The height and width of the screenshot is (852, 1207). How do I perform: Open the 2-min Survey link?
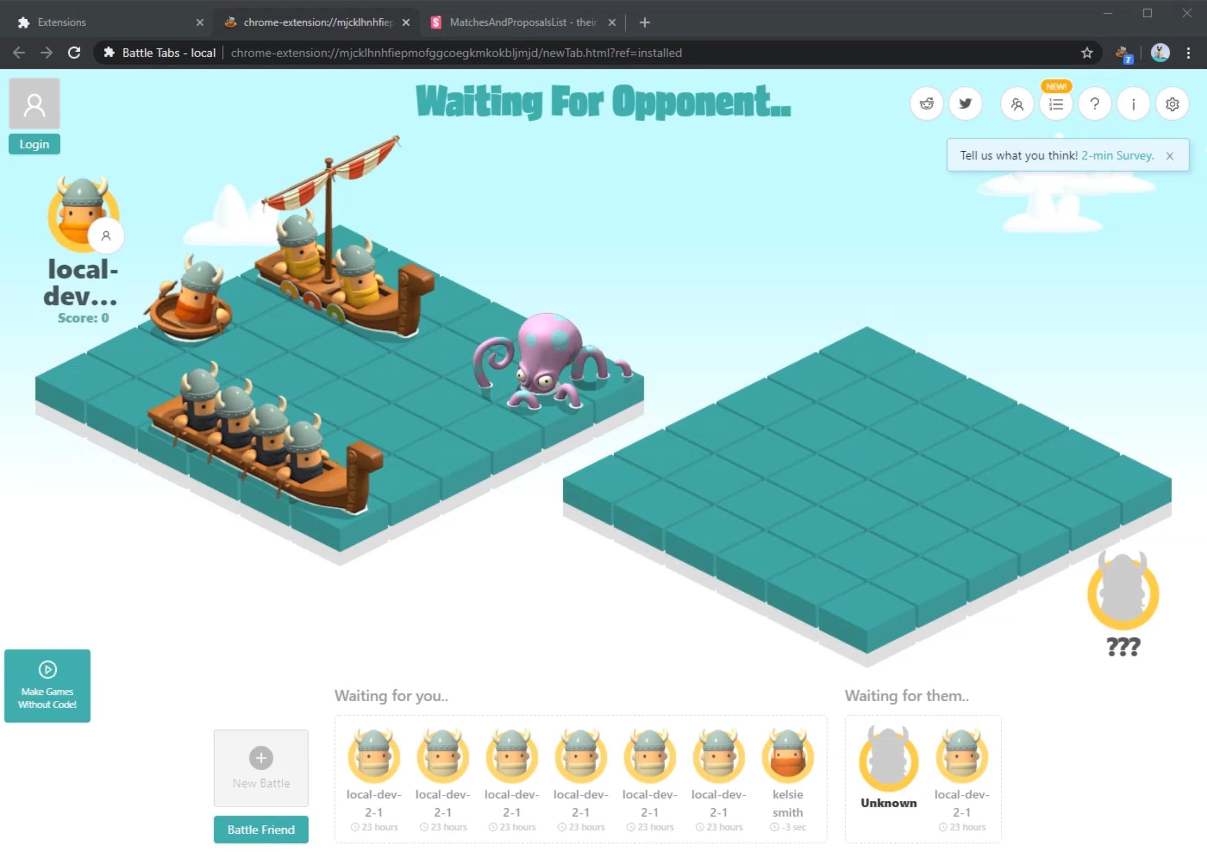pyautogui.click(x=1117, y=156)
